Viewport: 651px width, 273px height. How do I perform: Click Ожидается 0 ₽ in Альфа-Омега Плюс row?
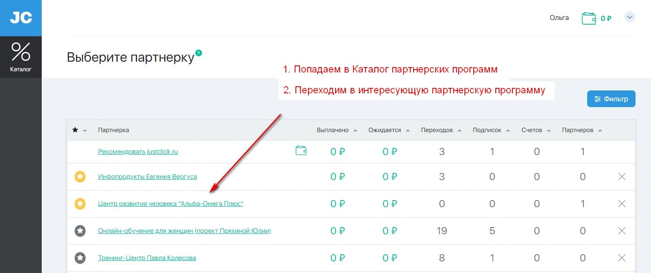pyautogui.click(x=390, y=204)
